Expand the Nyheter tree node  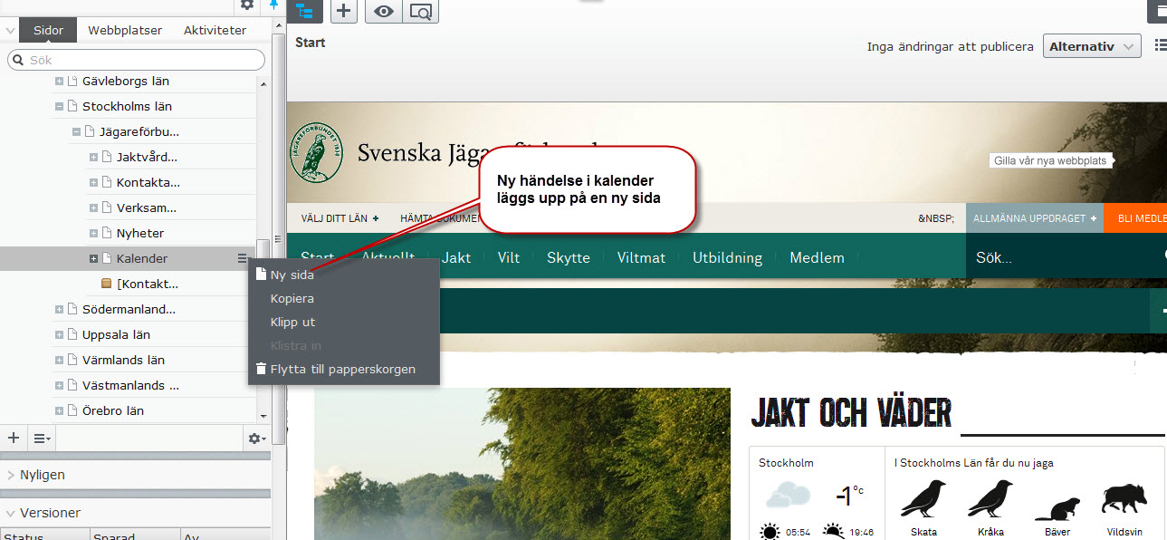coord(93,233)
